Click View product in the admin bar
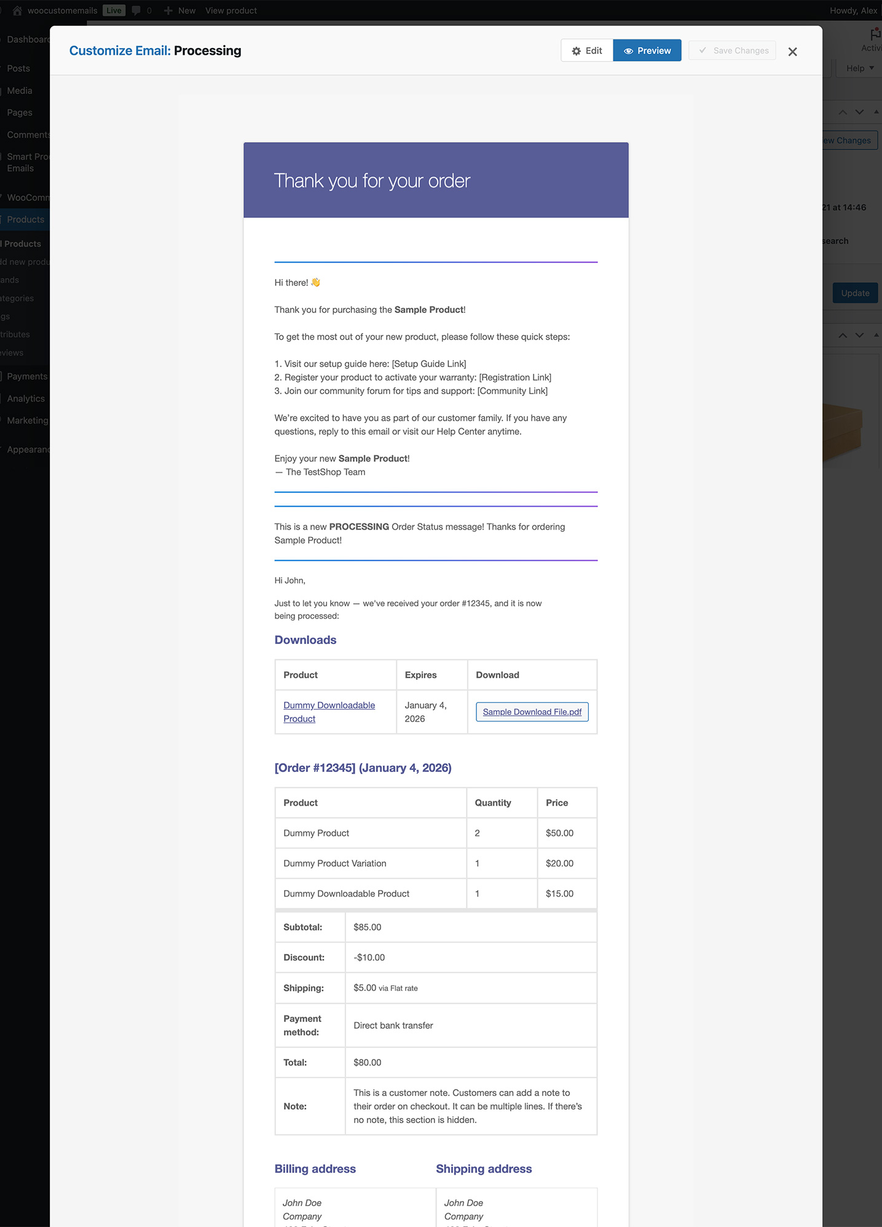Viewport: 882px width, 1227px height. (231, 10)
